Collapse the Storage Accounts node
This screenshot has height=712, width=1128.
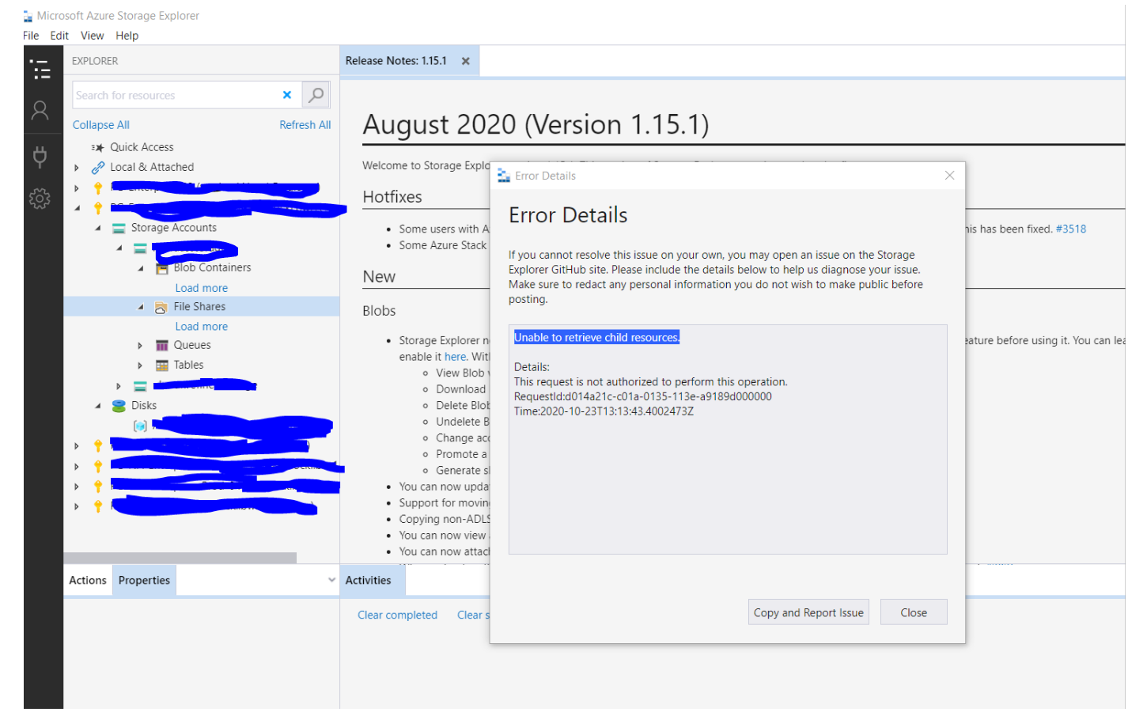97,227
